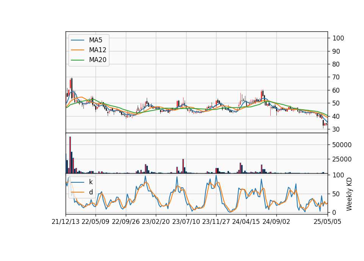Click the MA5 legend label
Viewport: 364px width, 261px height.
click(96, 40)
